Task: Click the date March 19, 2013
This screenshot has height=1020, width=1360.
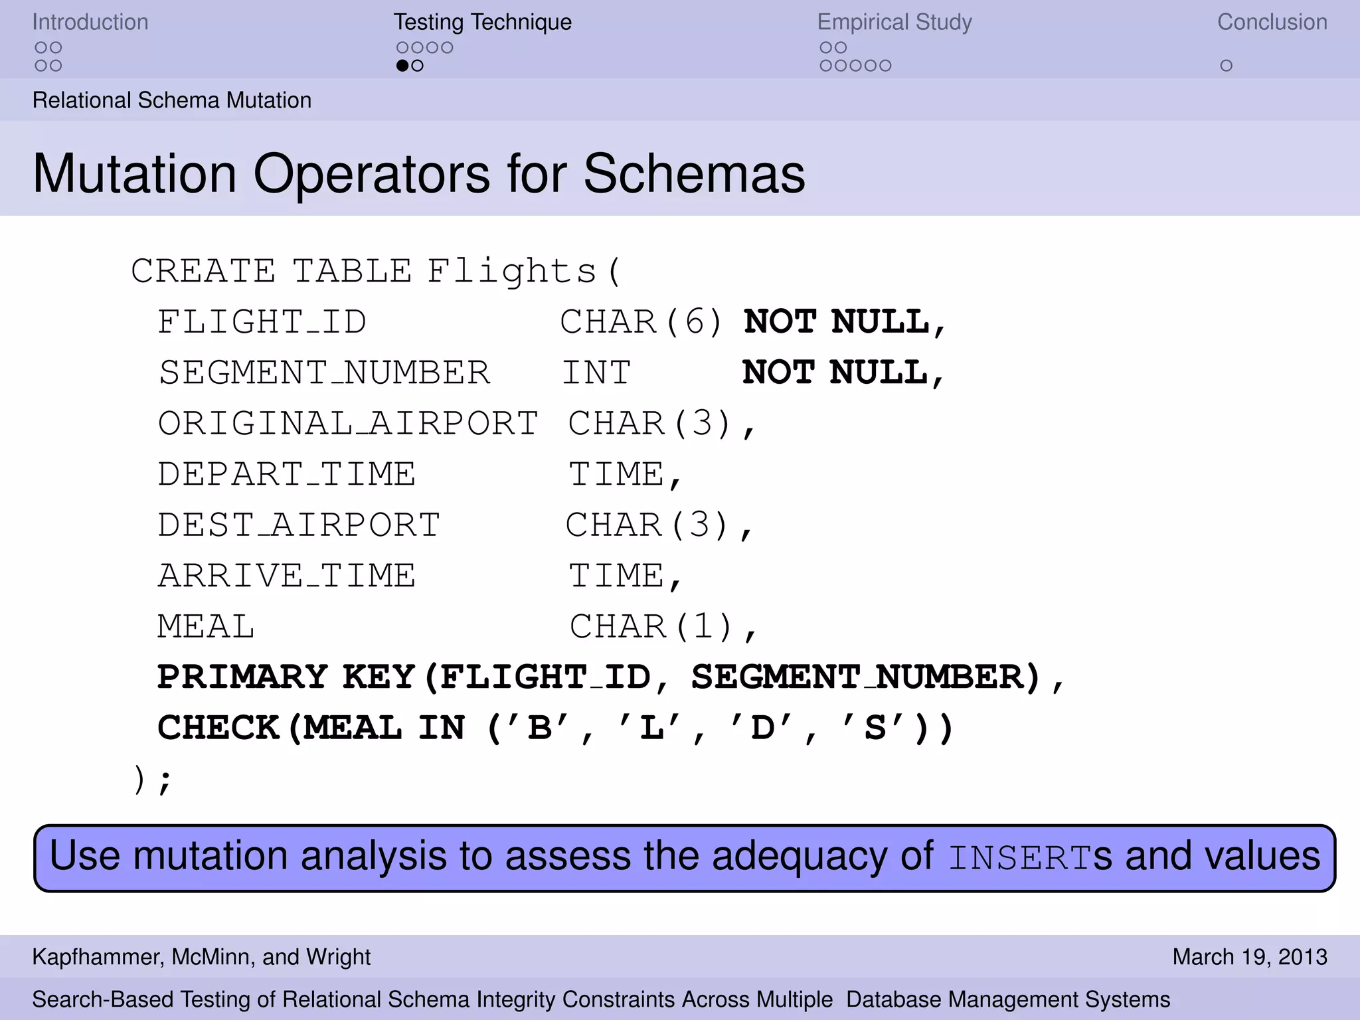Action: coord(1250,957)
